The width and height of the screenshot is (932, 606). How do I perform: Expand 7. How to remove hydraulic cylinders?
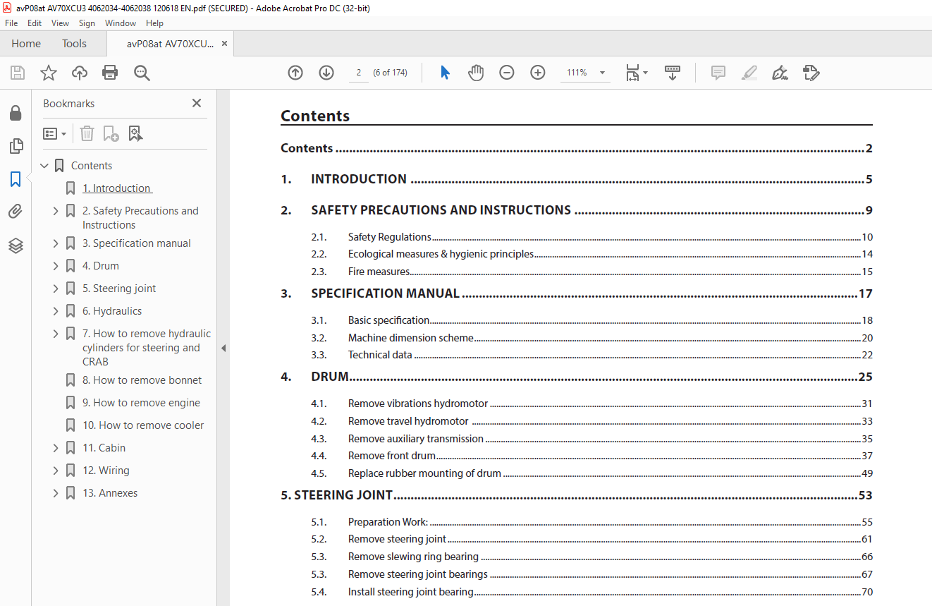pos(56,334)
